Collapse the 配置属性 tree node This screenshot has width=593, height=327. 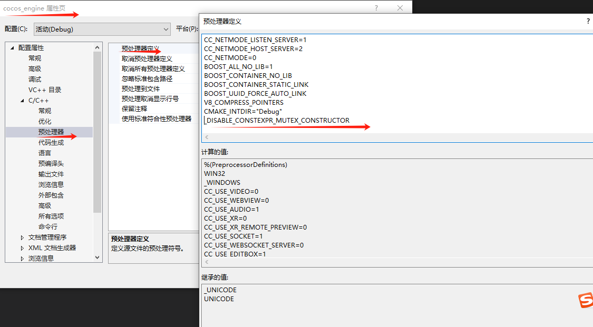coord(12,48)
